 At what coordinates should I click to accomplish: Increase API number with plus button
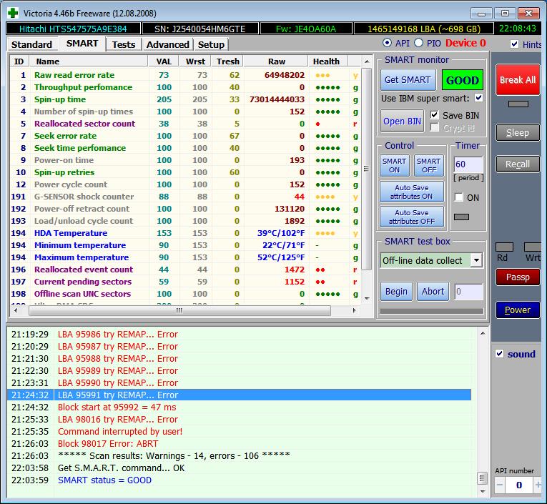537,485
